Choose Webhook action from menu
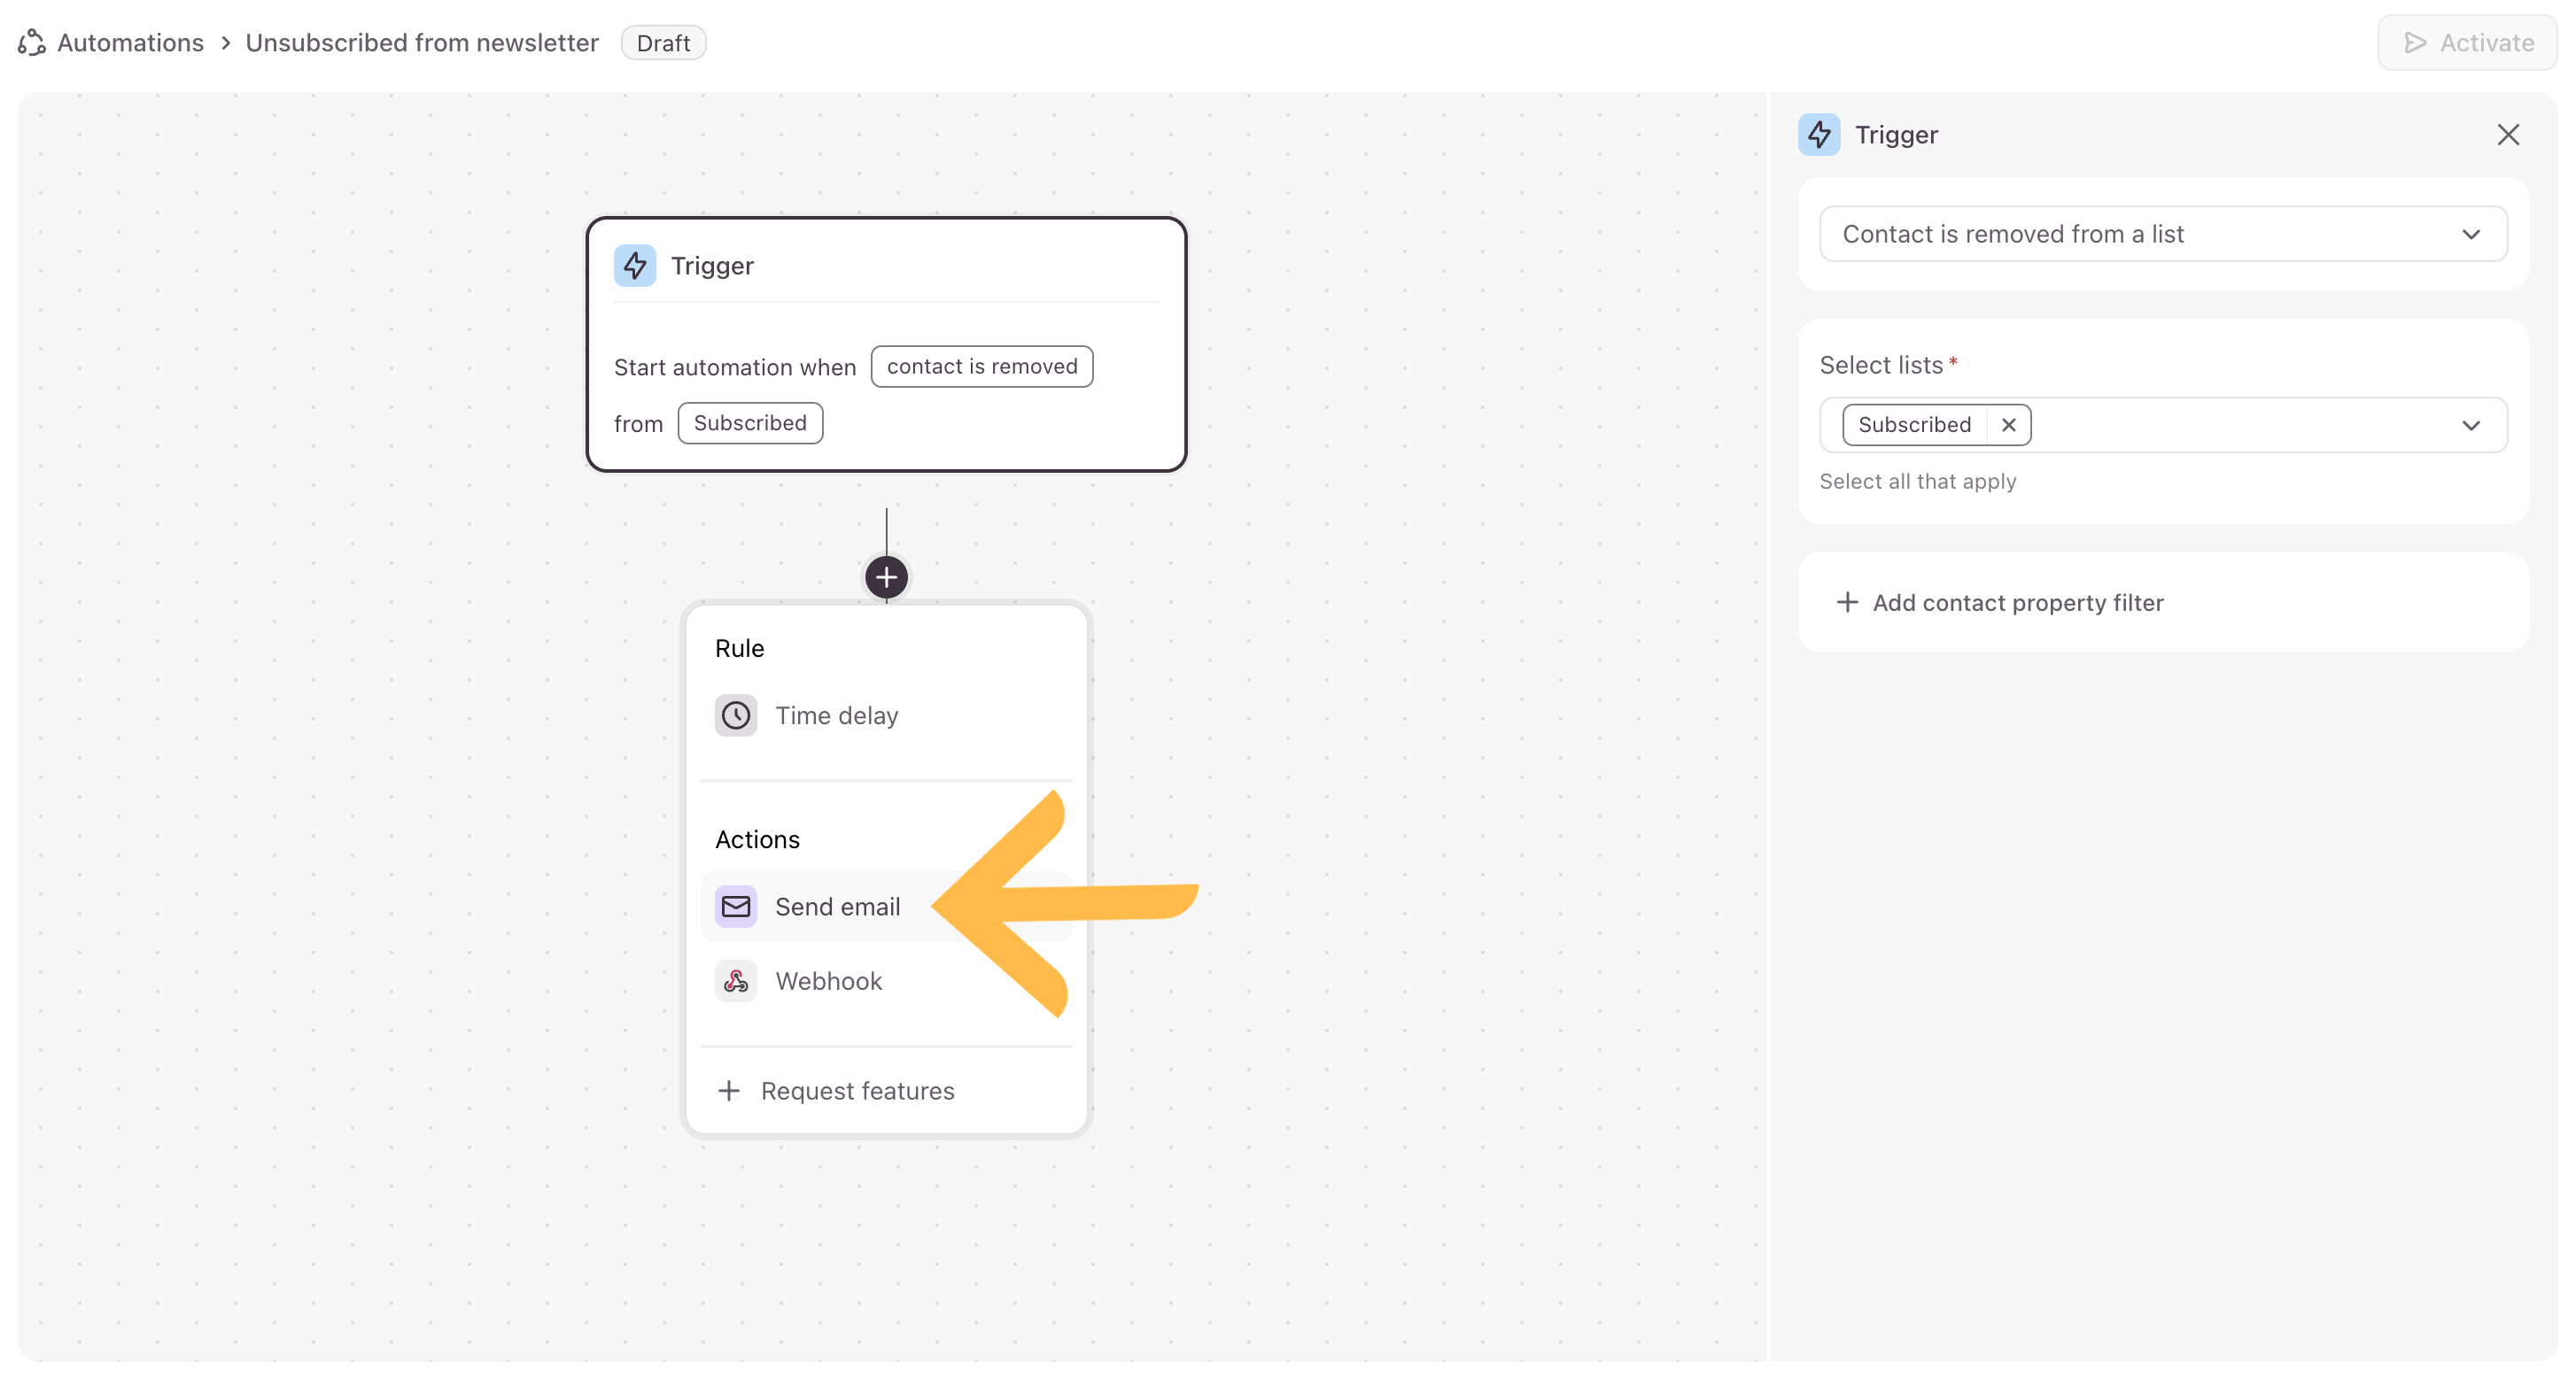The height and width of the screenshot is (1374, 2576). pyautogui.click(x=828, y=981)
